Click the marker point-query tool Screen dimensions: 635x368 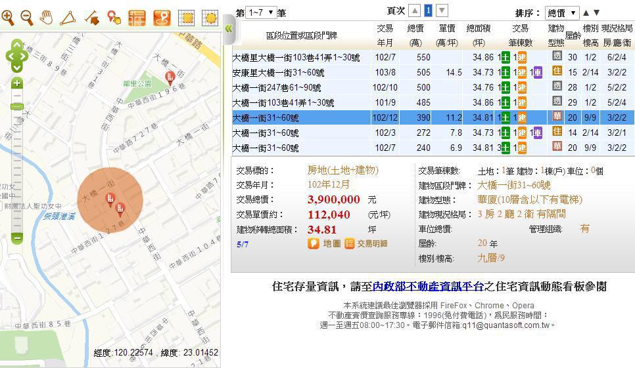[114, 18]
